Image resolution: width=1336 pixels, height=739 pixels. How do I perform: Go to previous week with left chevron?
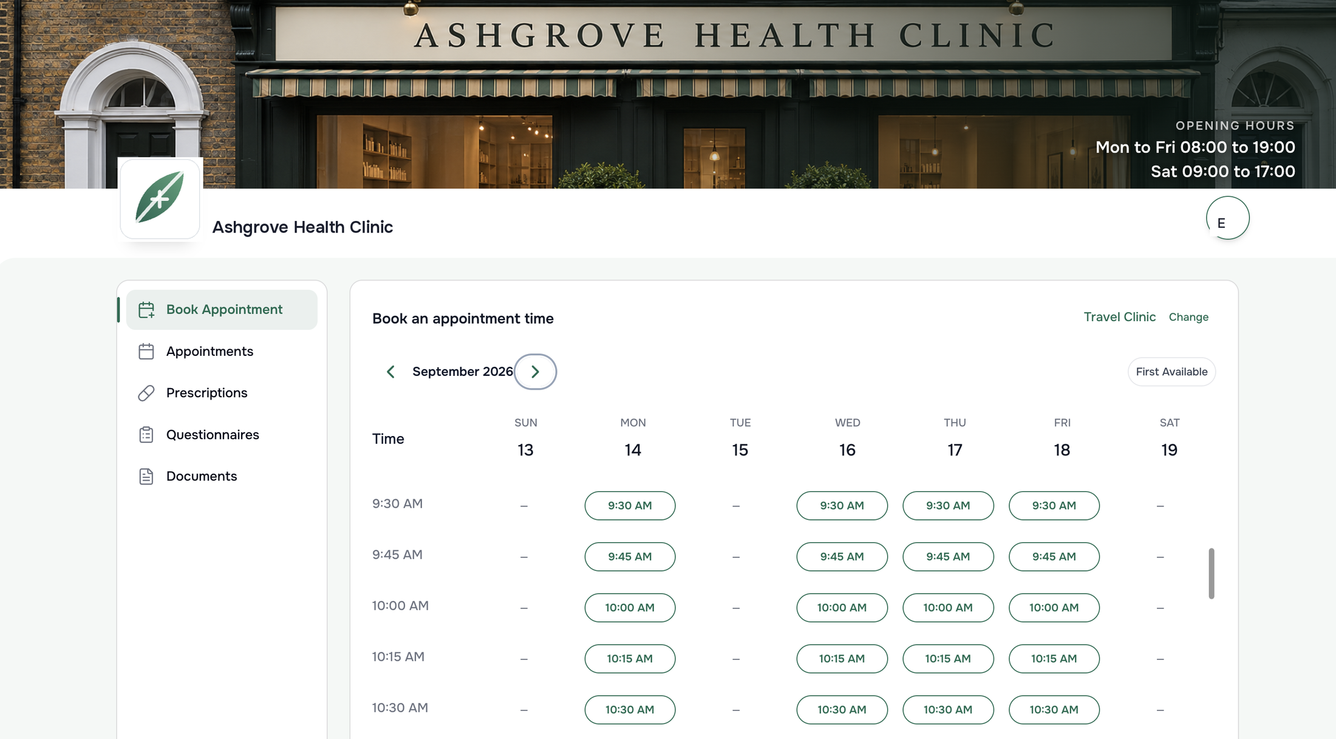pos(390,372)
